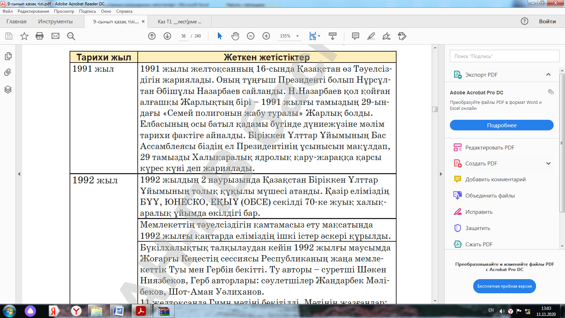The width and height of the screenshot is (565, 318).
Task: Open the 155% zoom level dropdown
Action: [297, 36]
